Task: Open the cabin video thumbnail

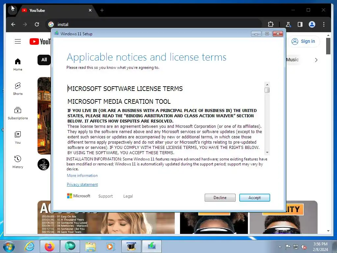Action: [x=44, y=116]
